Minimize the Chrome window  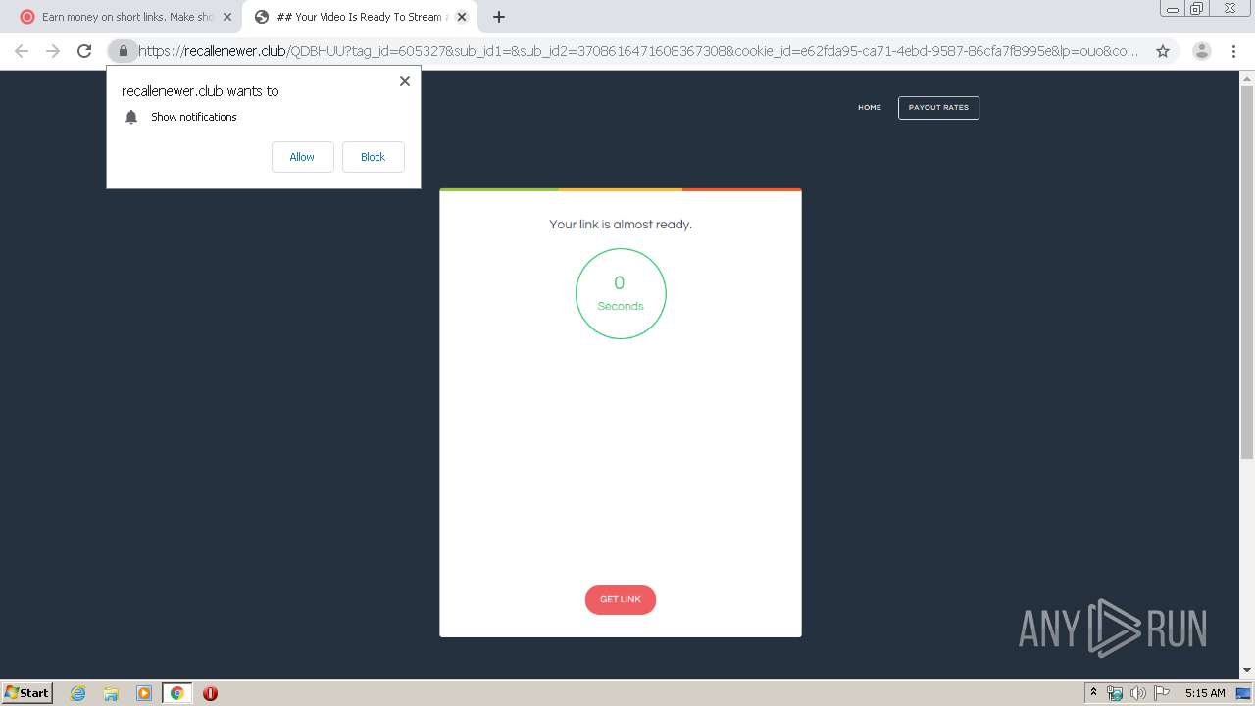1172,9
